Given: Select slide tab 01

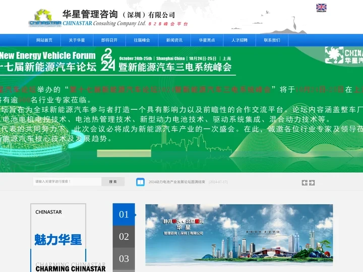Looking at the screenshot, I should [x=124, y=215].
